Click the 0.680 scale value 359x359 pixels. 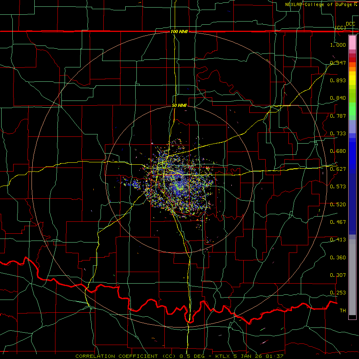click(338, 151)
